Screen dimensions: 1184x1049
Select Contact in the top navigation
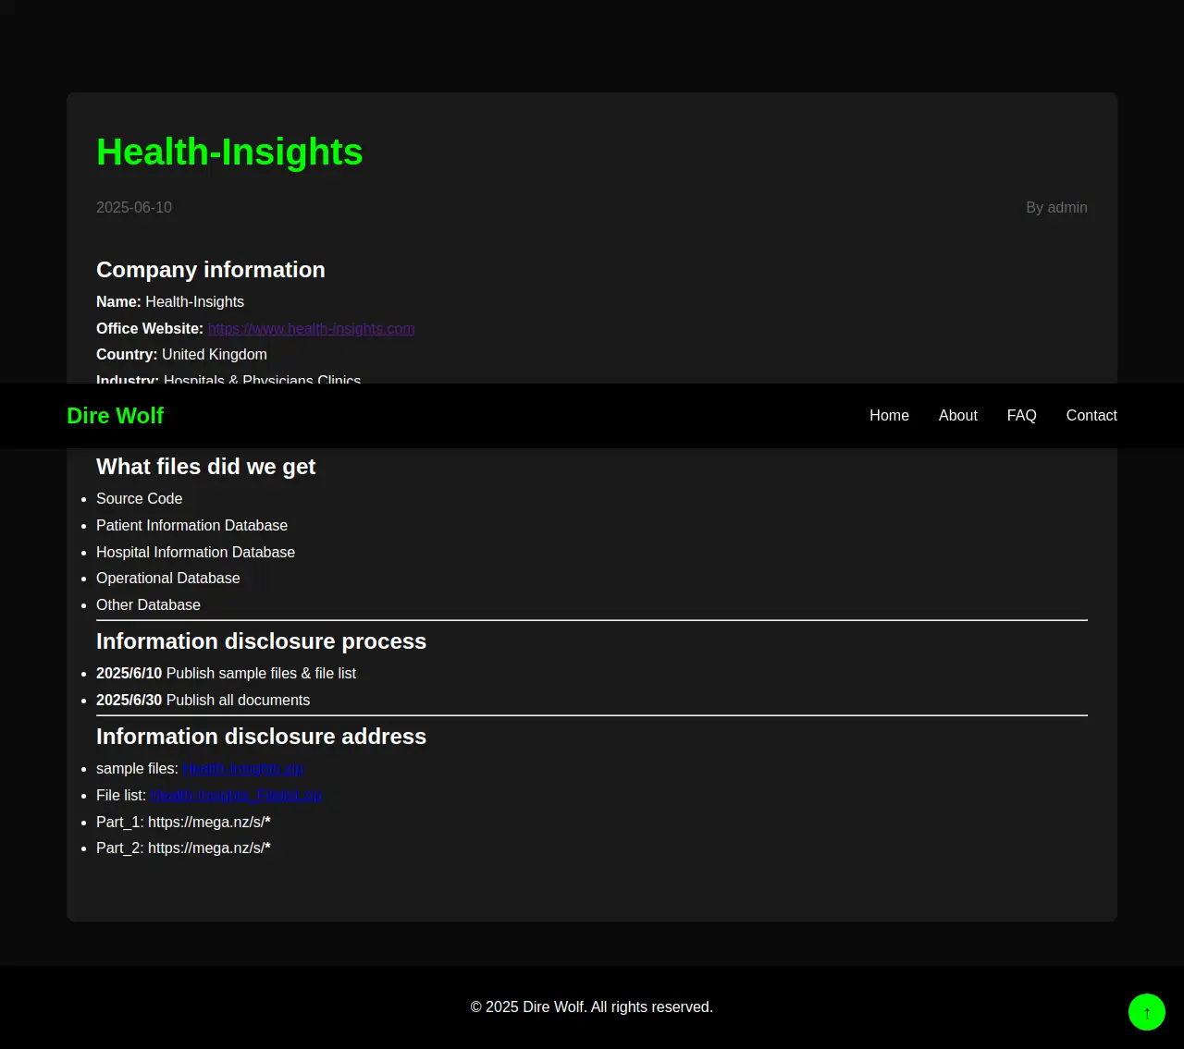1091,416
